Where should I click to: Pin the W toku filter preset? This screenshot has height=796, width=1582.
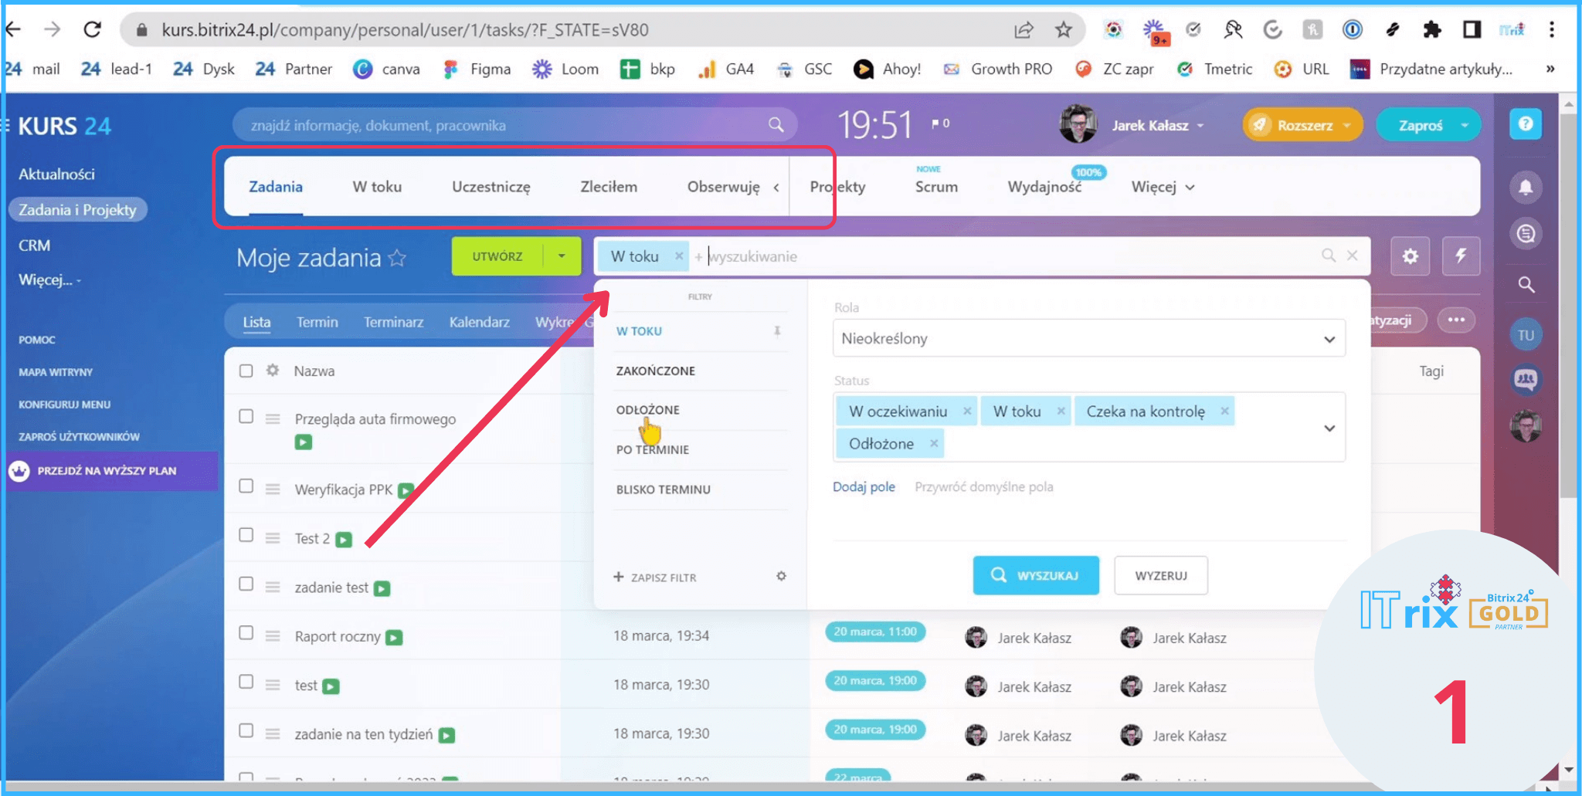pyautogui.click(x=777, y=331)
